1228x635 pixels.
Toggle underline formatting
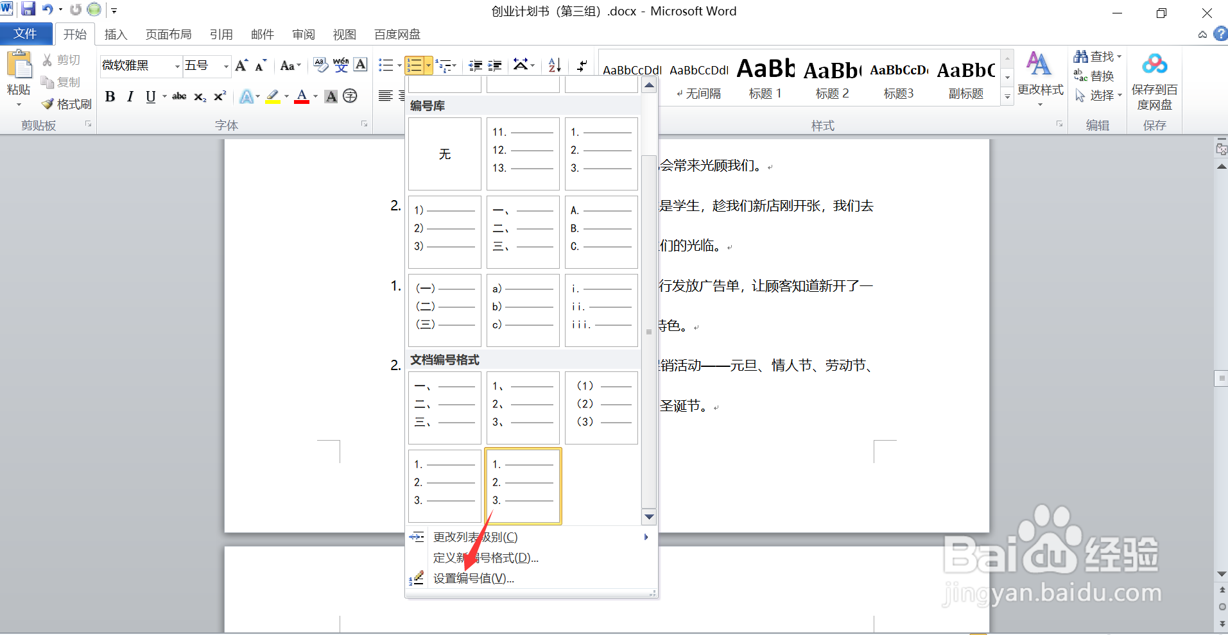pyautogui.click(x=151, y=97)
